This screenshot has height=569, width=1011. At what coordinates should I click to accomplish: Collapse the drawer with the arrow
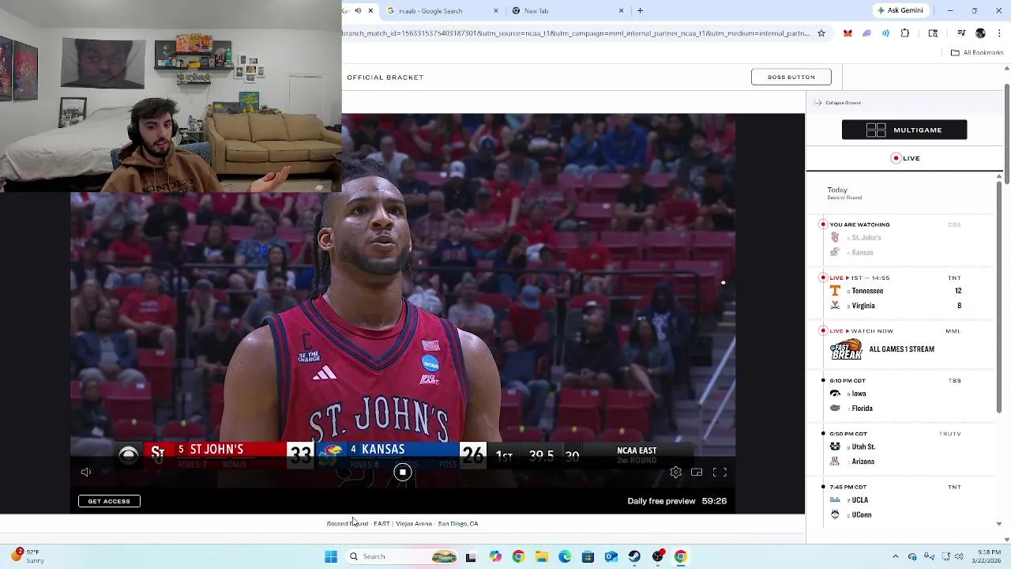[x=818, y=103]
